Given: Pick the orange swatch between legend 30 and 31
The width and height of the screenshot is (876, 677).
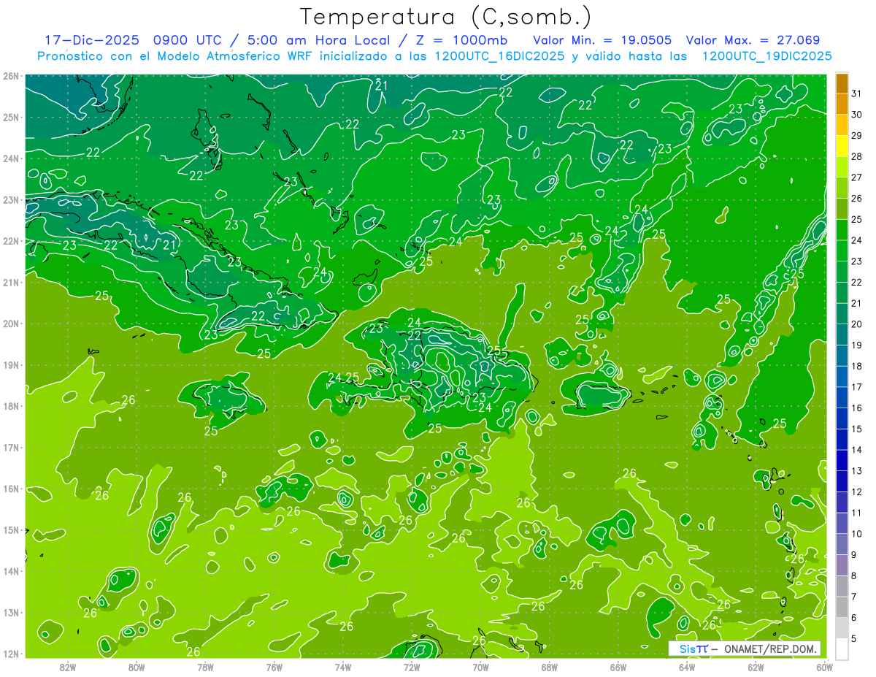Looking at the screenshot, I should 842,104.
